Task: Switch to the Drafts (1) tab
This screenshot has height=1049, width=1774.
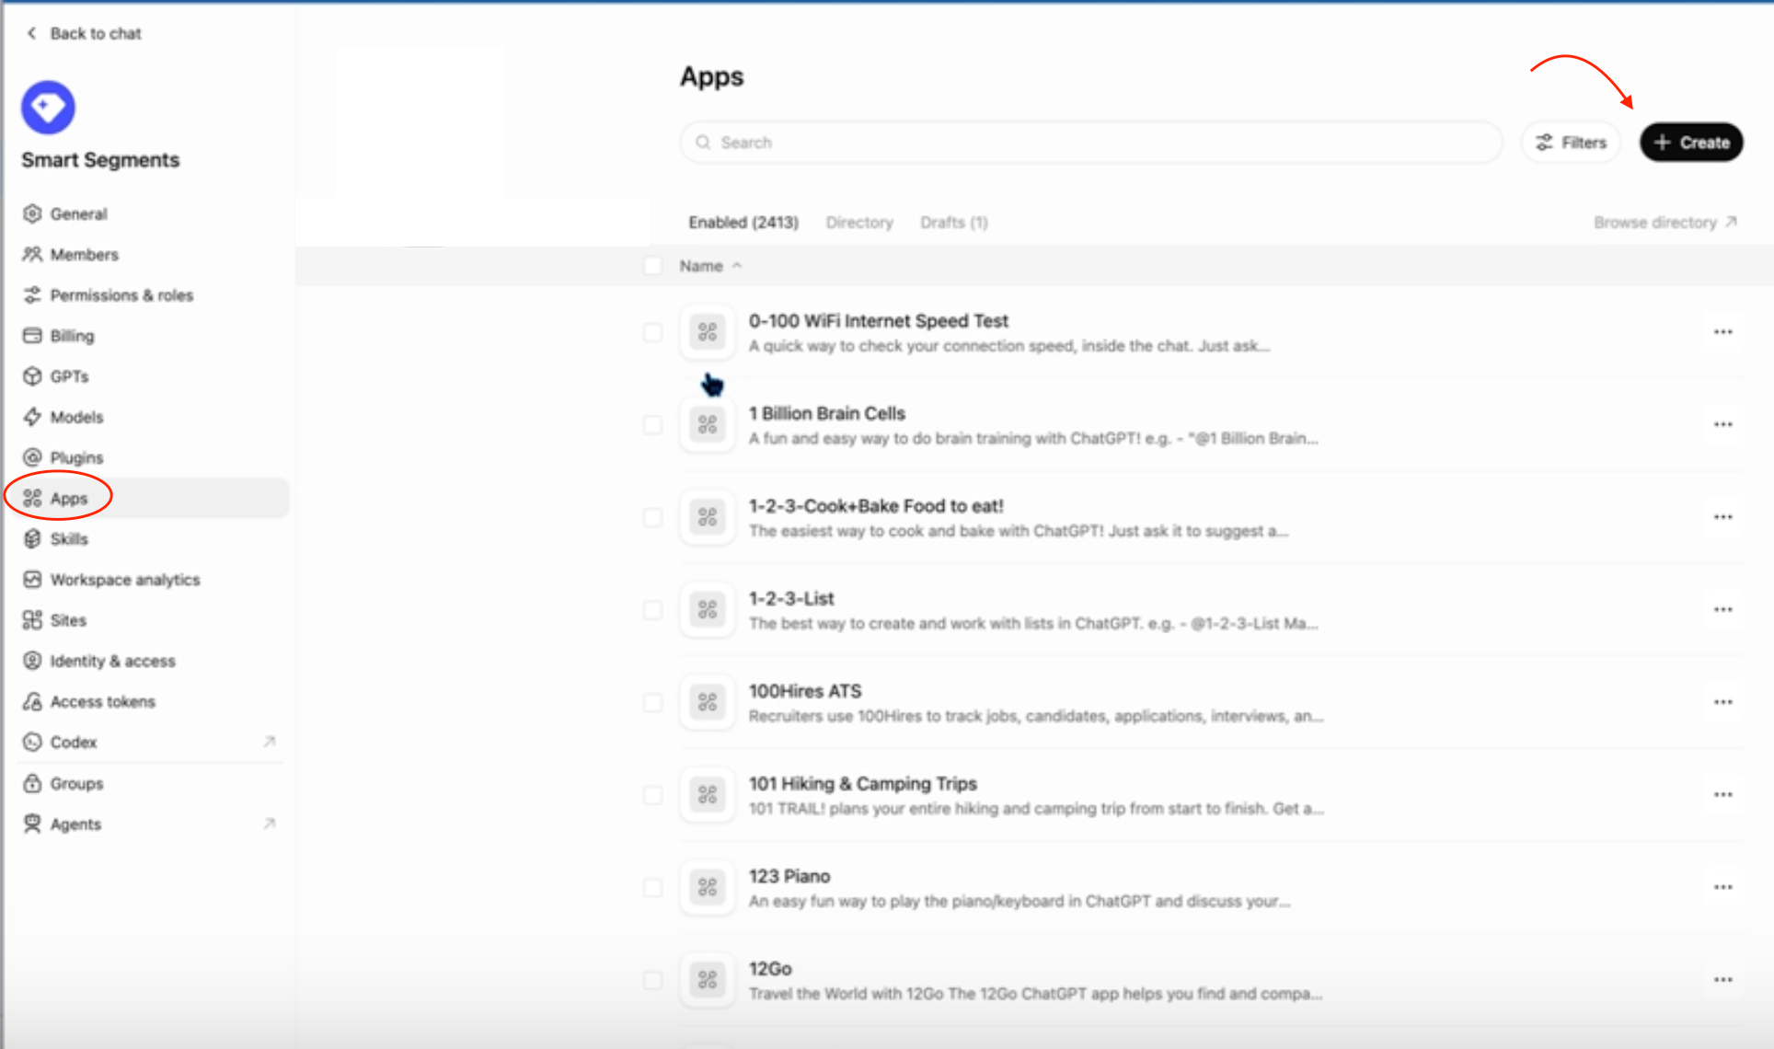Action: [954, 223]
